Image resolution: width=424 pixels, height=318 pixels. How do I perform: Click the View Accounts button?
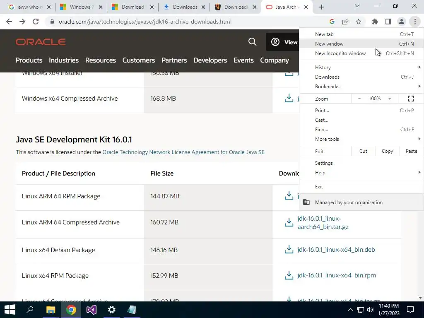click(282, 42)
